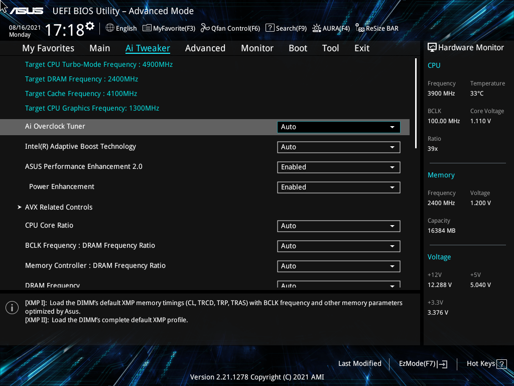Click the EzMode exit arrow icon
514x386 pixels.
[442, 364]
